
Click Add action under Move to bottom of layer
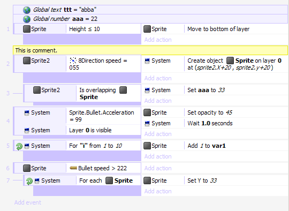click(x=158, y=40)
